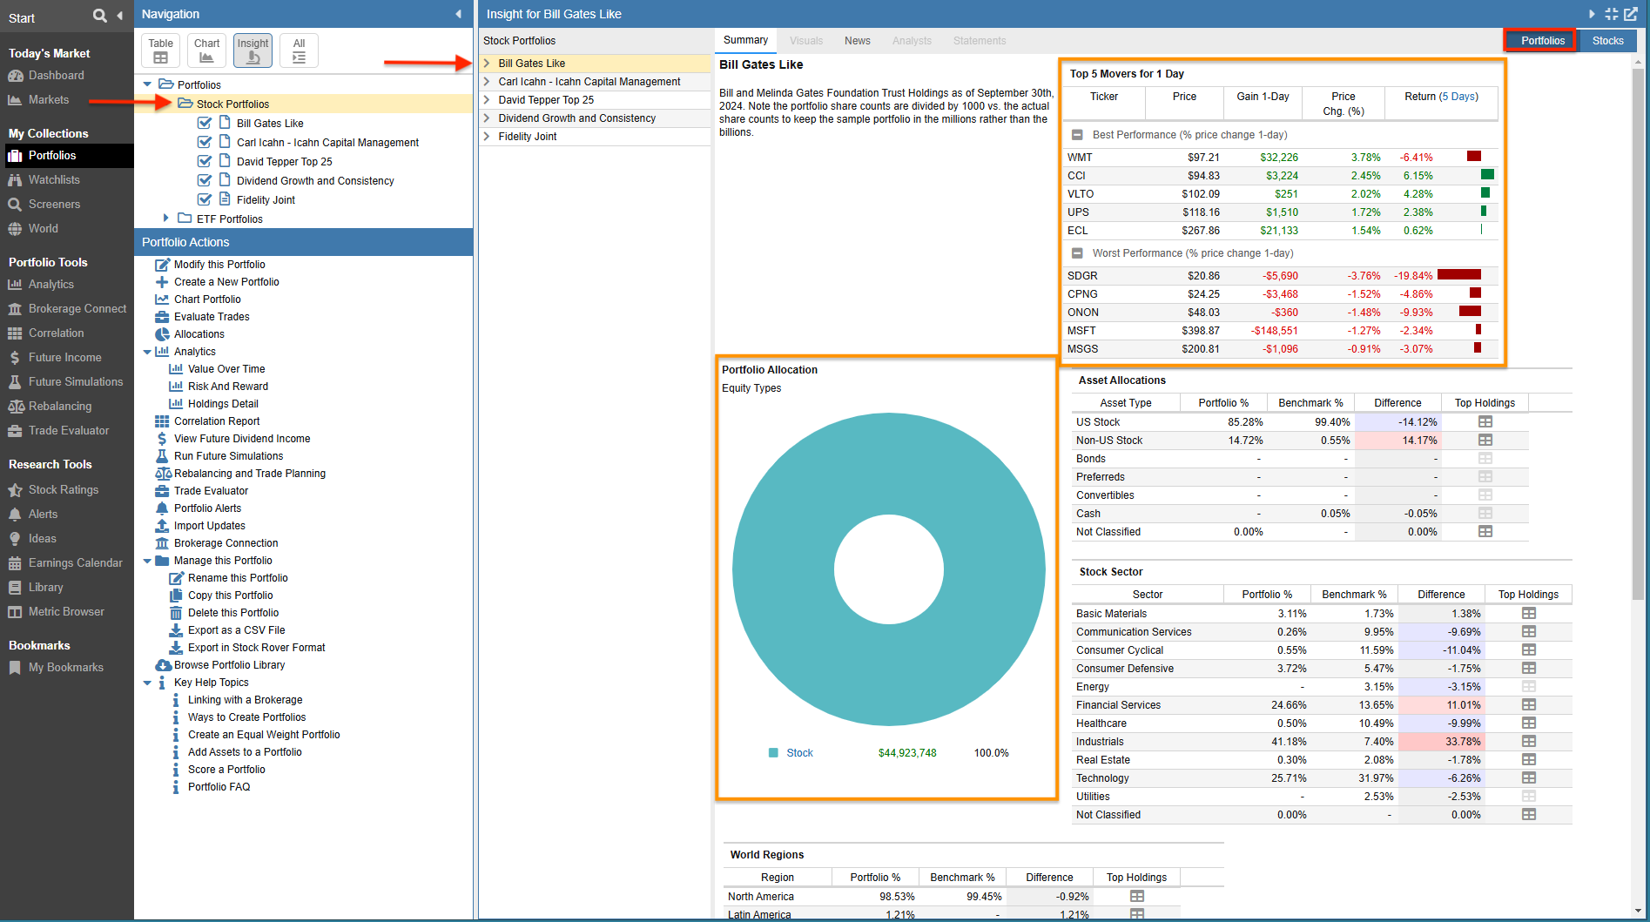The image size is (1650, 922).
Task: Uncheck Carl Icahn - Icahn Capital Management checkbox
Action: click(x=205, y=142)
